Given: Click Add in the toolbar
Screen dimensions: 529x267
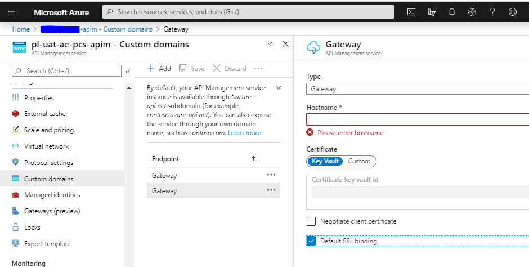Looking at the screenshot, I should coord(159,69).
